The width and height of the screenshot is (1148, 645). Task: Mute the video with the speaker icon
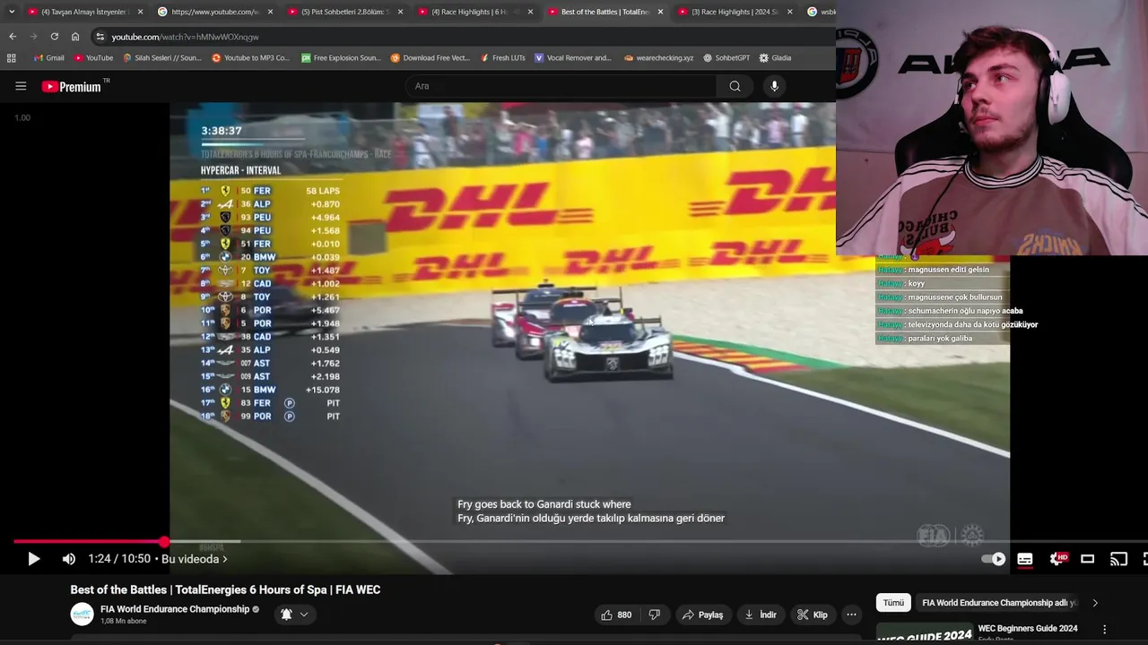pos(69,559)
